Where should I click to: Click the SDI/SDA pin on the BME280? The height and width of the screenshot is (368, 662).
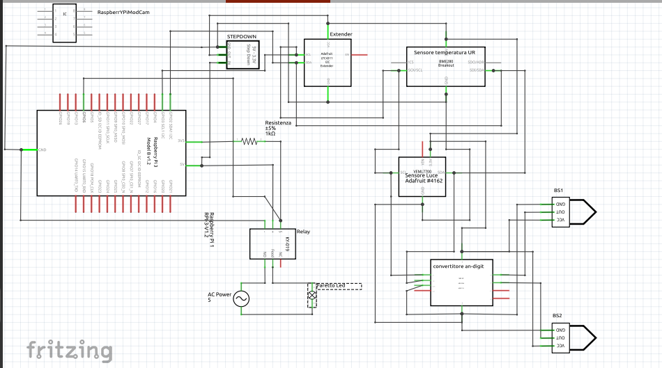[x=490, y=70]
